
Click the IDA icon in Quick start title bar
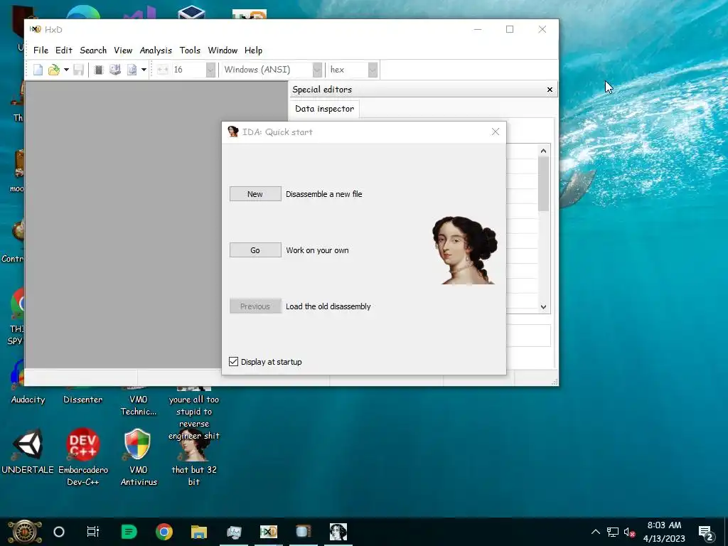click(233, 132)
